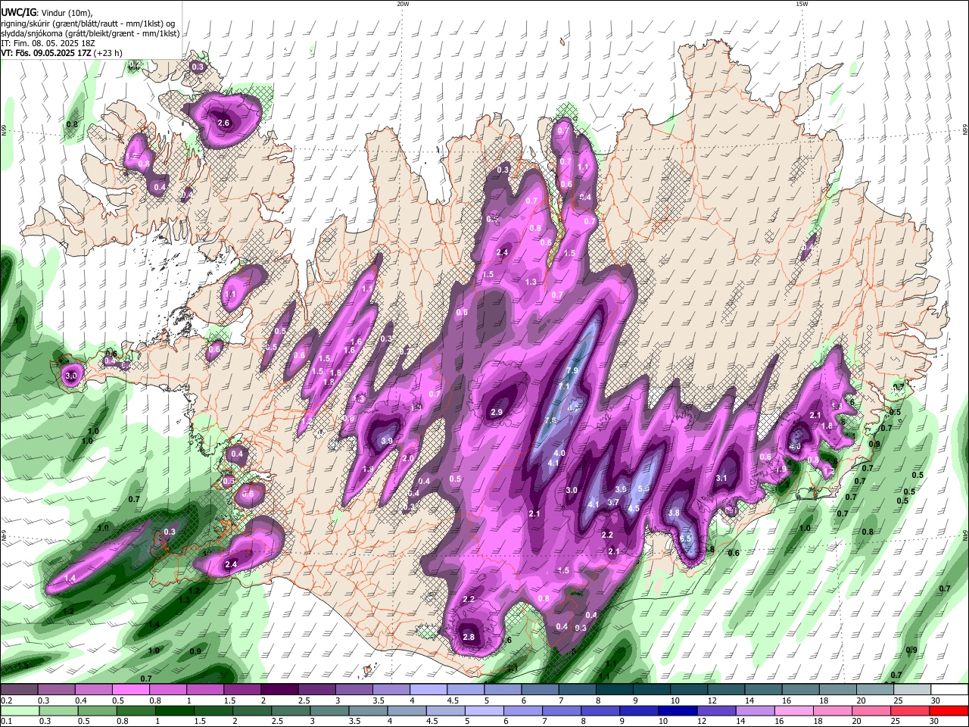Screen dimensions: 969x727
Task: Click the 3.7 value on the map
Action: (613, 502)
